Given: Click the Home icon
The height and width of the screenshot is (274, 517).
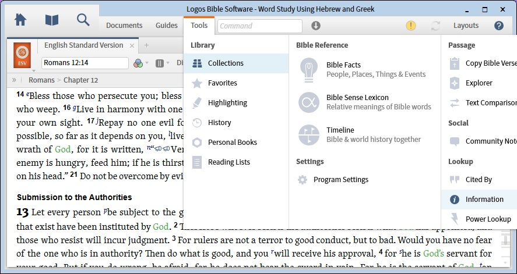Looking at the screenshot, I should tap(20, 20).
